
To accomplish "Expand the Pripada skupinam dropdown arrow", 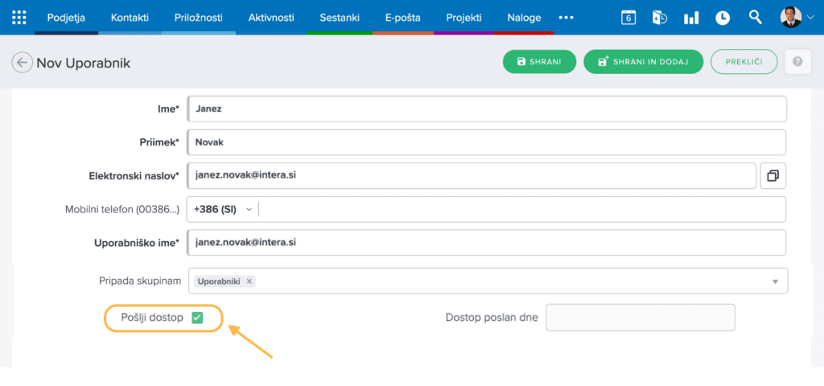I will (775, 281).
